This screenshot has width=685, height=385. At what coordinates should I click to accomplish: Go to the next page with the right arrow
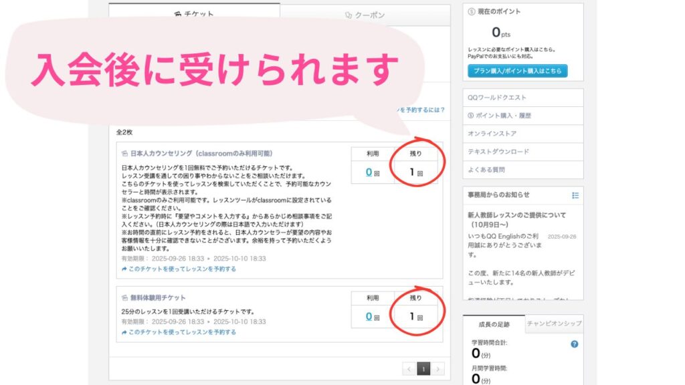point(438,369)
